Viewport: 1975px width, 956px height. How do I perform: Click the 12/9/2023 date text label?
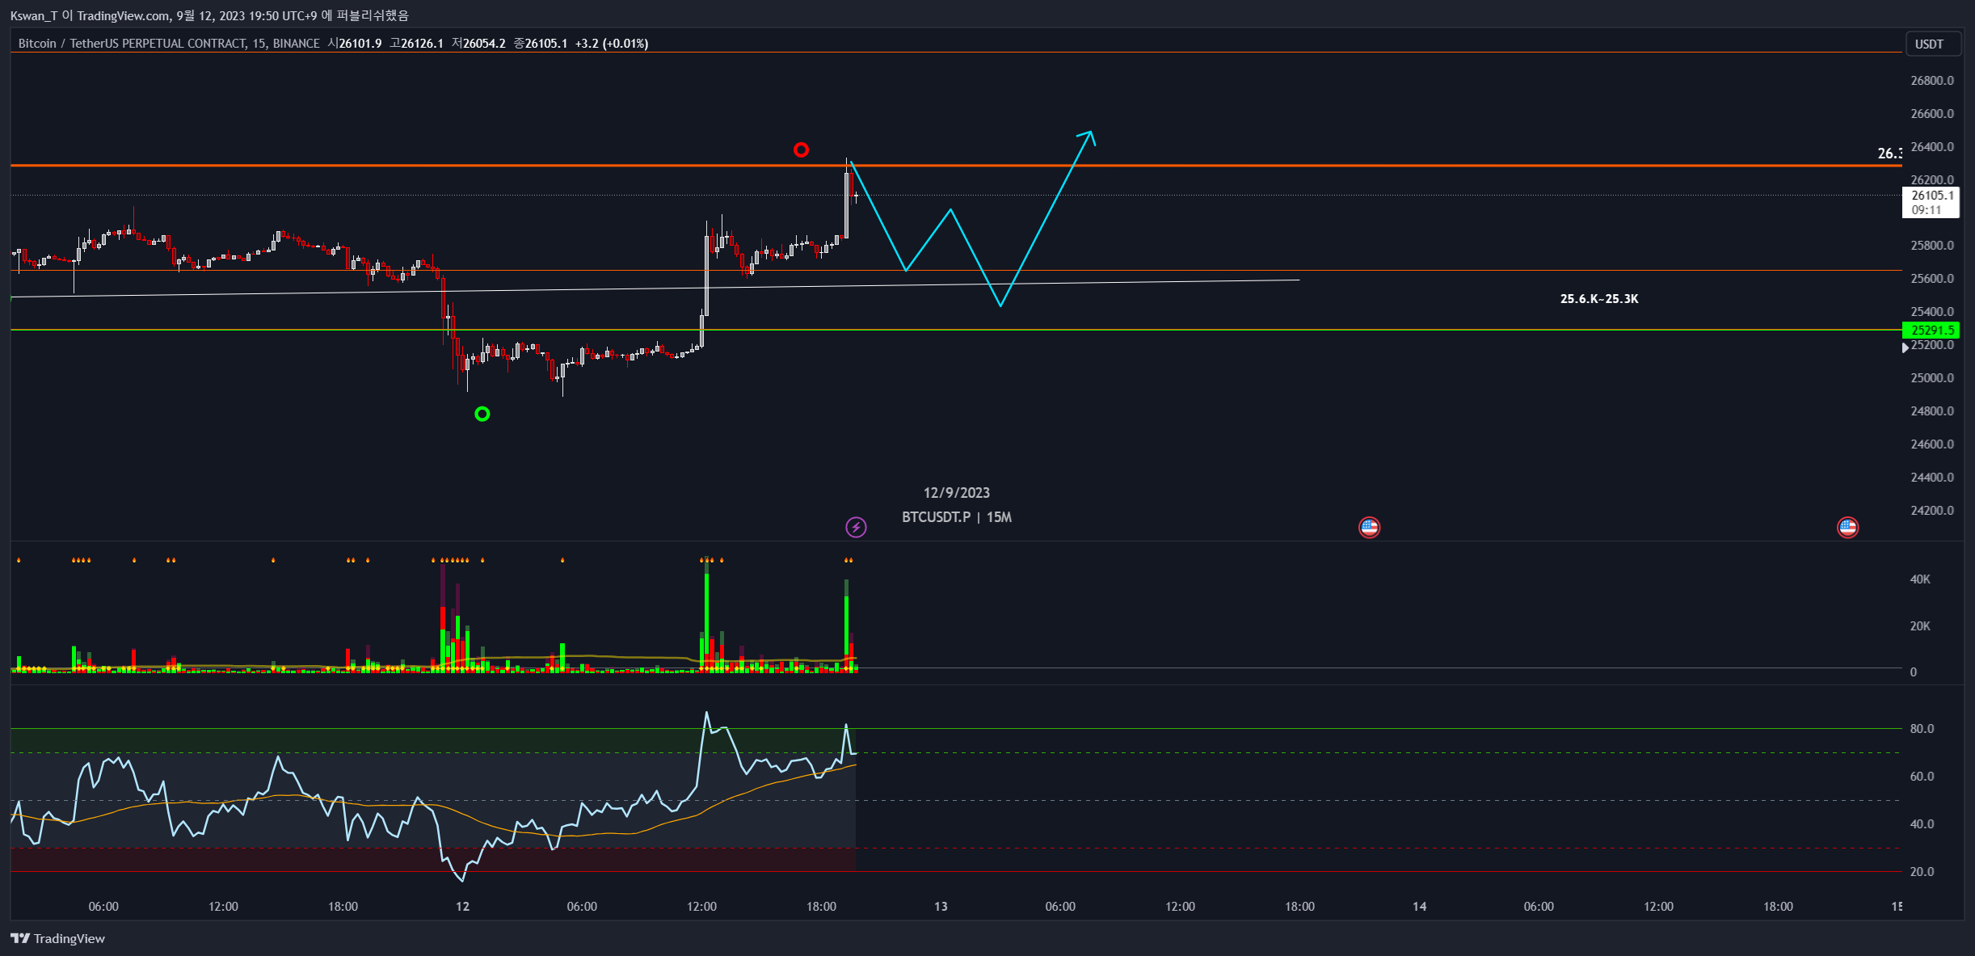[956, 493]
